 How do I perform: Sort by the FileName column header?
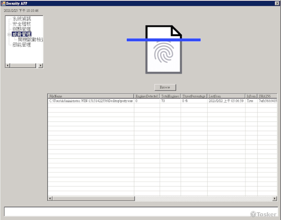tap(91, 96)
